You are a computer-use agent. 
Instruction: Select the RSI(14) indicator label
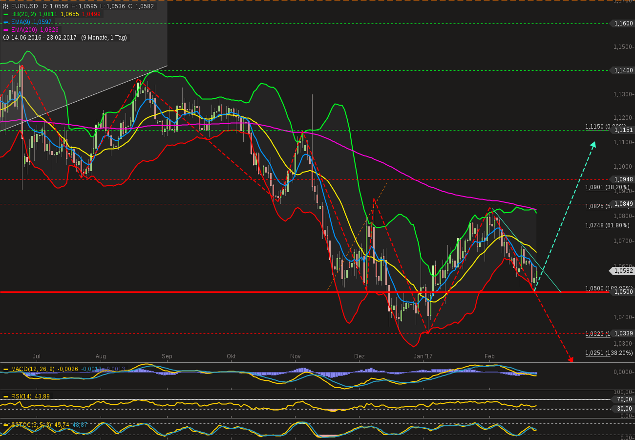click(x=22, y=396)
